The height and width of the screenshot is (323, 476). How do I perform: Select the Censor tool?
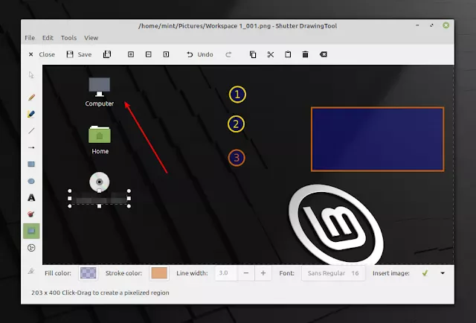click(31, 214)
